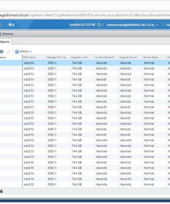Select the highlighted sds214 cell for /dev/sde
The width and height of the screenshot is (170, 204).
[x=29, y=63]
